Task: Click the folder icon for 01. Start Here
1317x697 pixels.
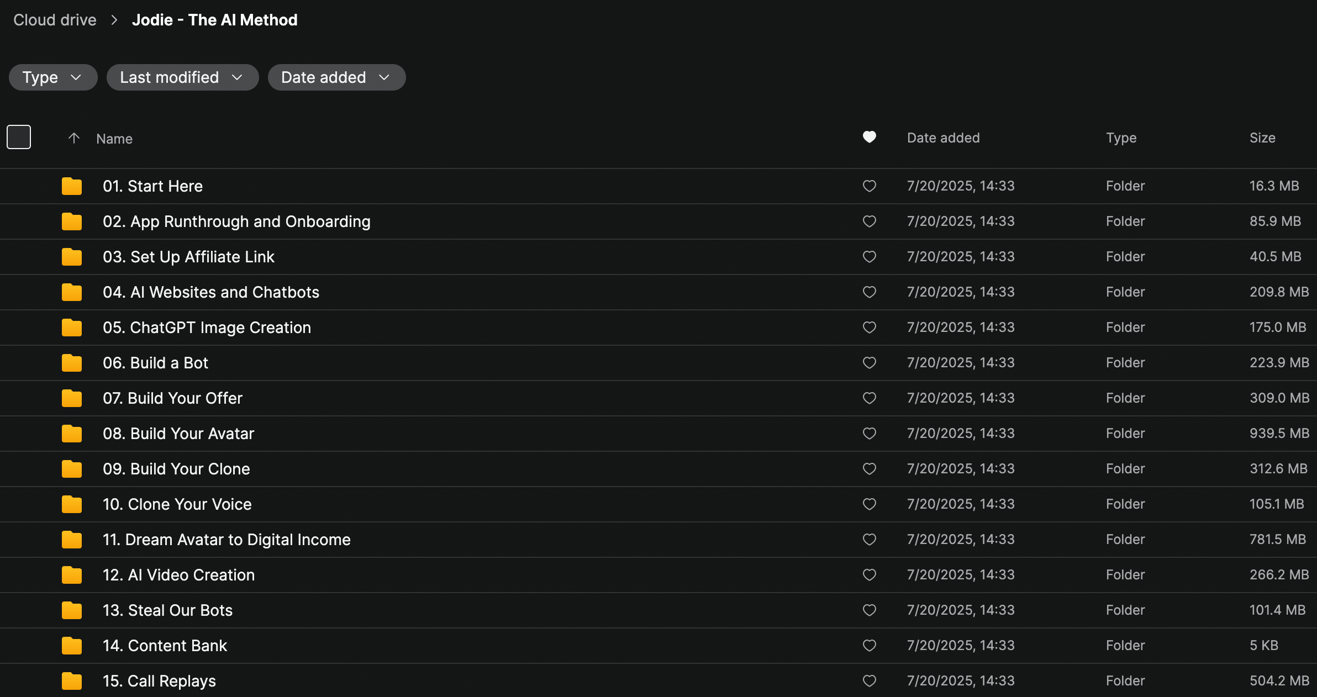Action: point(72,187)
